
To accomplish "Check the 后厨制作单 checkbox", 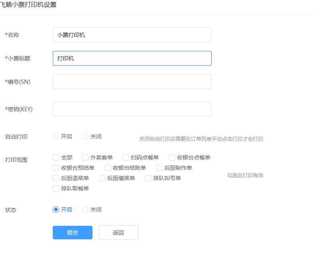I will (159, 168).
